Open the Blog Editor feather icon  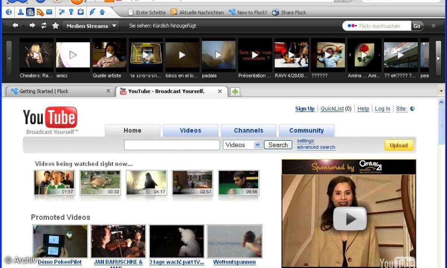(93, 12)
